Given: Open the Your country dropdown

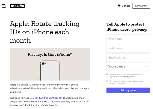Looking at the screenshot, I should [128, 66].
